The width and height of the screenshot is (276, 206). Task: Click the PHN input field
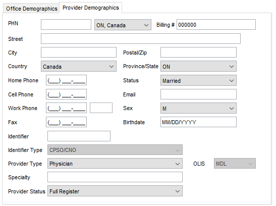pyautogui.click(x=66, y=24)
